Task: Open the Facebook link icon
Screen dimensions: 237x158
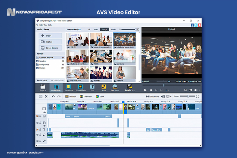Action: pyautogui.click(x=192, y=25)
